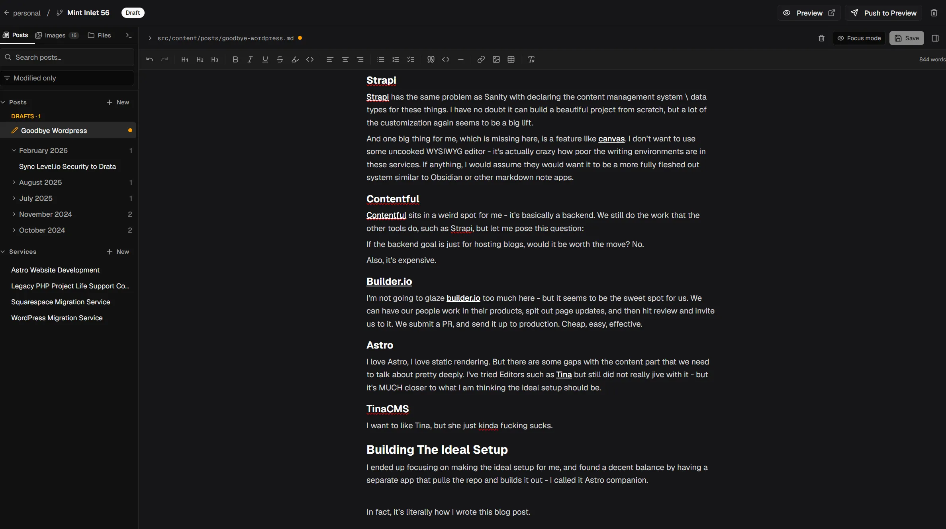Insert a bullet list
This screenshot has width=946, height=529.
(380, 59)
